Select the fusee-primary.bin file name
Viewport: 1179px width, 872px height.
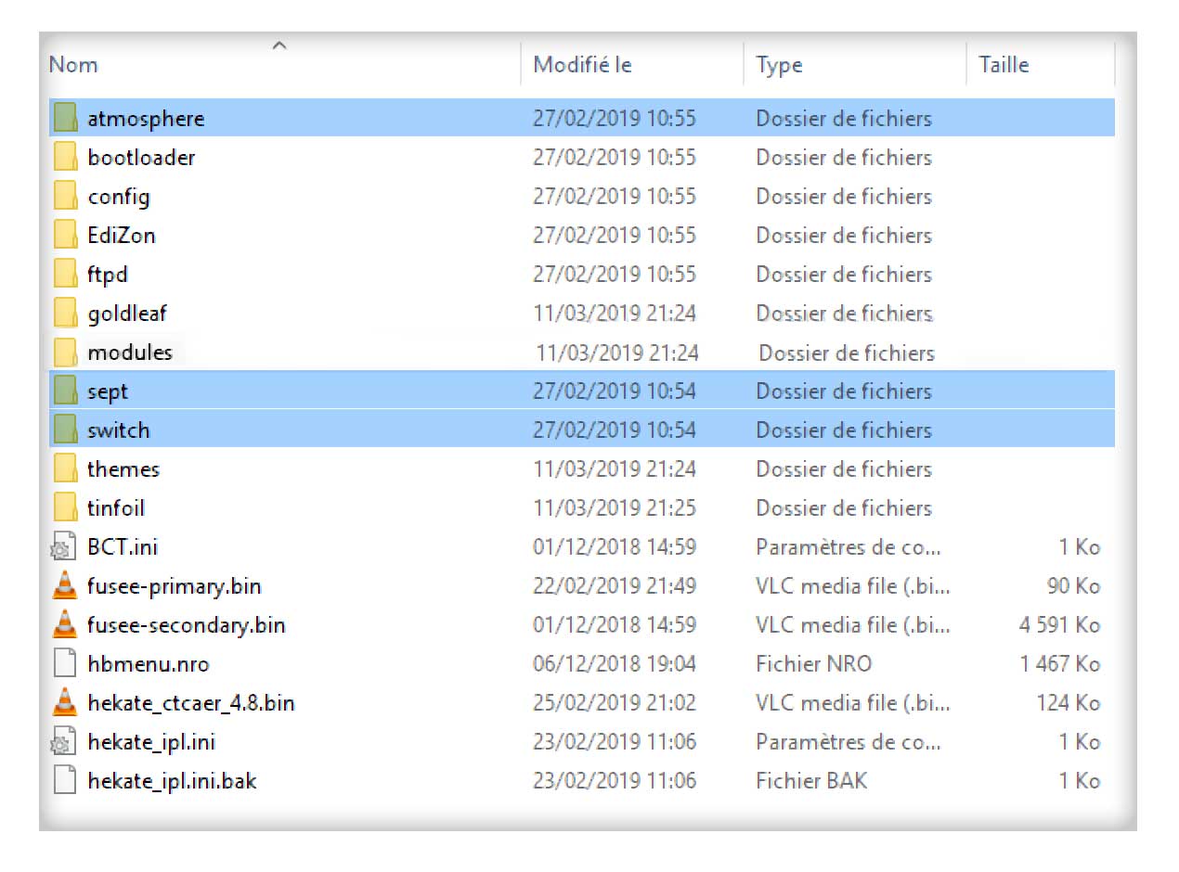pyautogui.click(x=175, y=587)
